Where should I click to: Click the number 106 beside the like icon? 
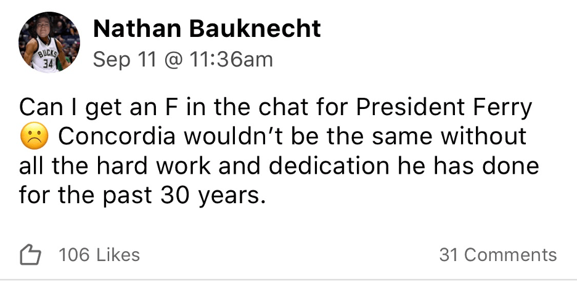point(75,255)
